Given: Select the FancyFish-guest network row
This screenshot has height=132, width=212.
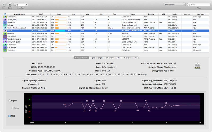Looking at the screenshot, I should pos(106,42).
